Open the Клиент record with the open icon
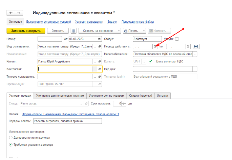232x160 pixels. (100, 61)
